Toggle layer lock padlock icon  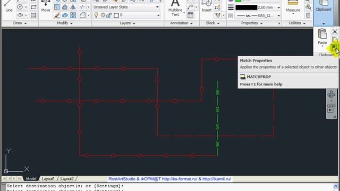pos(109,15)
